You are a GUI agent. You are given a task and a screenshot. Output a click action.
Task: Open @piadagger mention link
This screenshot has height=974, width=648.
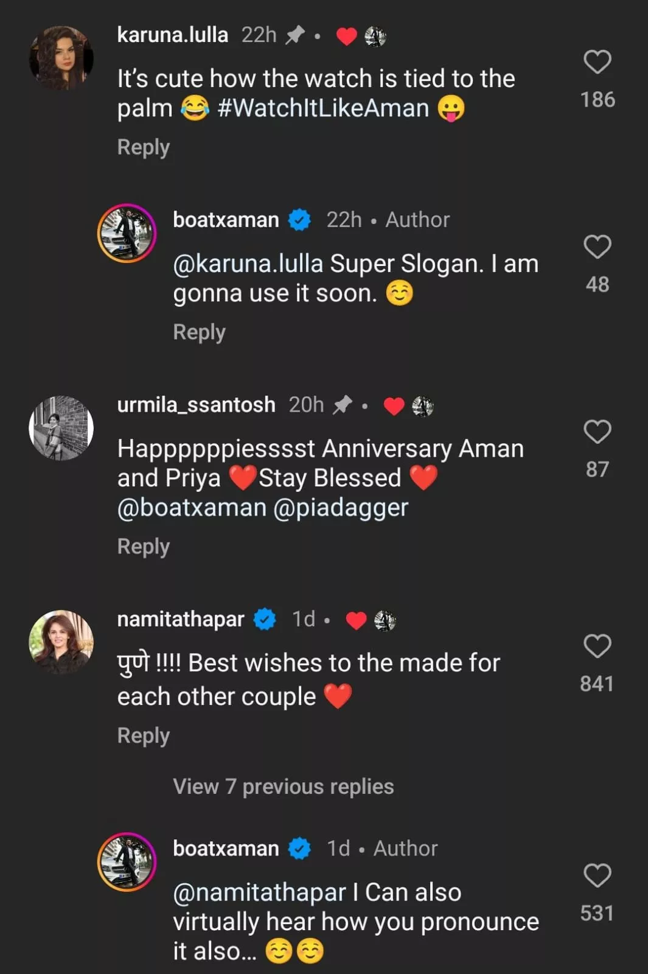(x=341, y=508)
